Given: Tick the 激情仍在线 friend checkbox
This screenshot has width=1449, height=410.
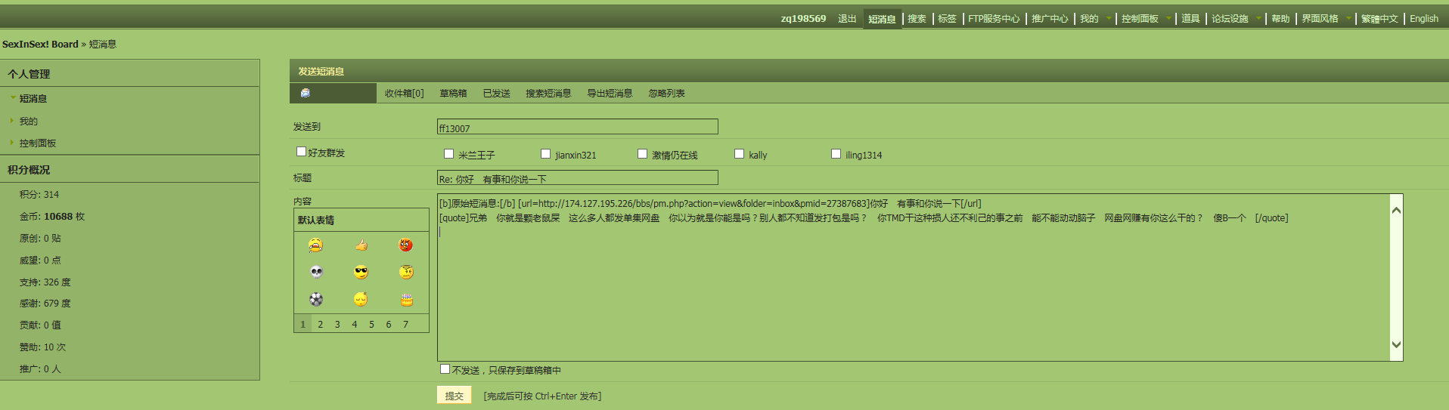Looking at the screenshot, I should [x=642, y=153].
